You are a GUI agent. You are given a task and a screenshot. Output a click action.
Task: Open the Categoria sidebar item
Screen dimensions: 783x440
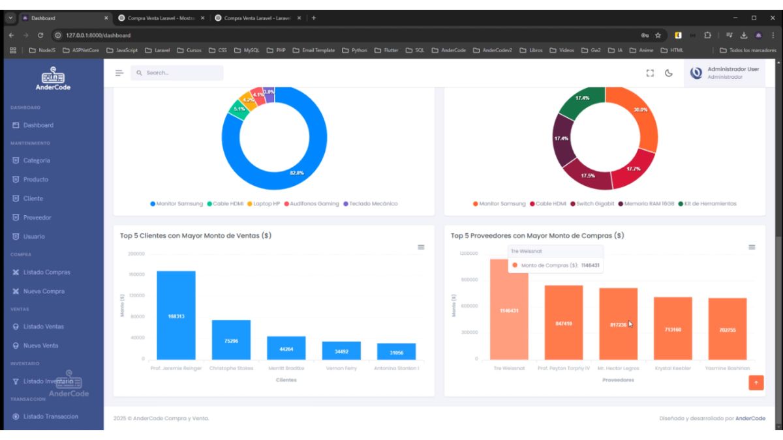pyautogui.click(x=37, y=160)
